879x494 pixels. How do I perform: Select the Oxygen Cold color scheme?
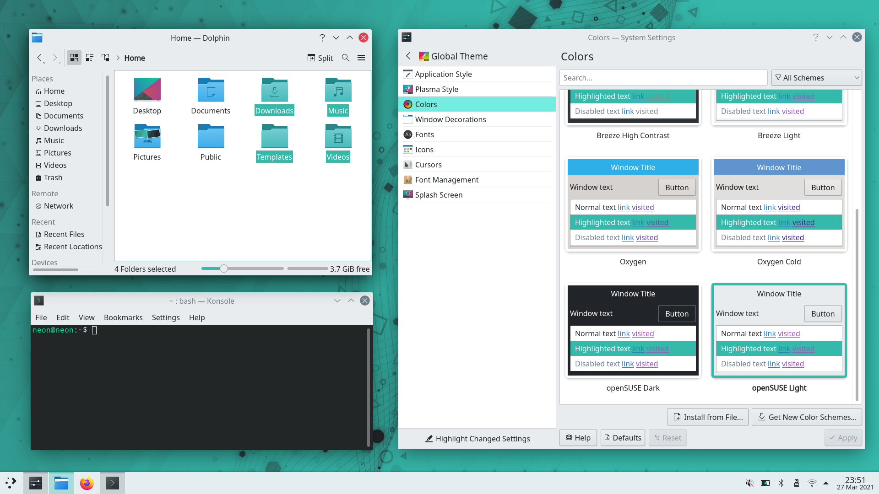tap(779, 204)
